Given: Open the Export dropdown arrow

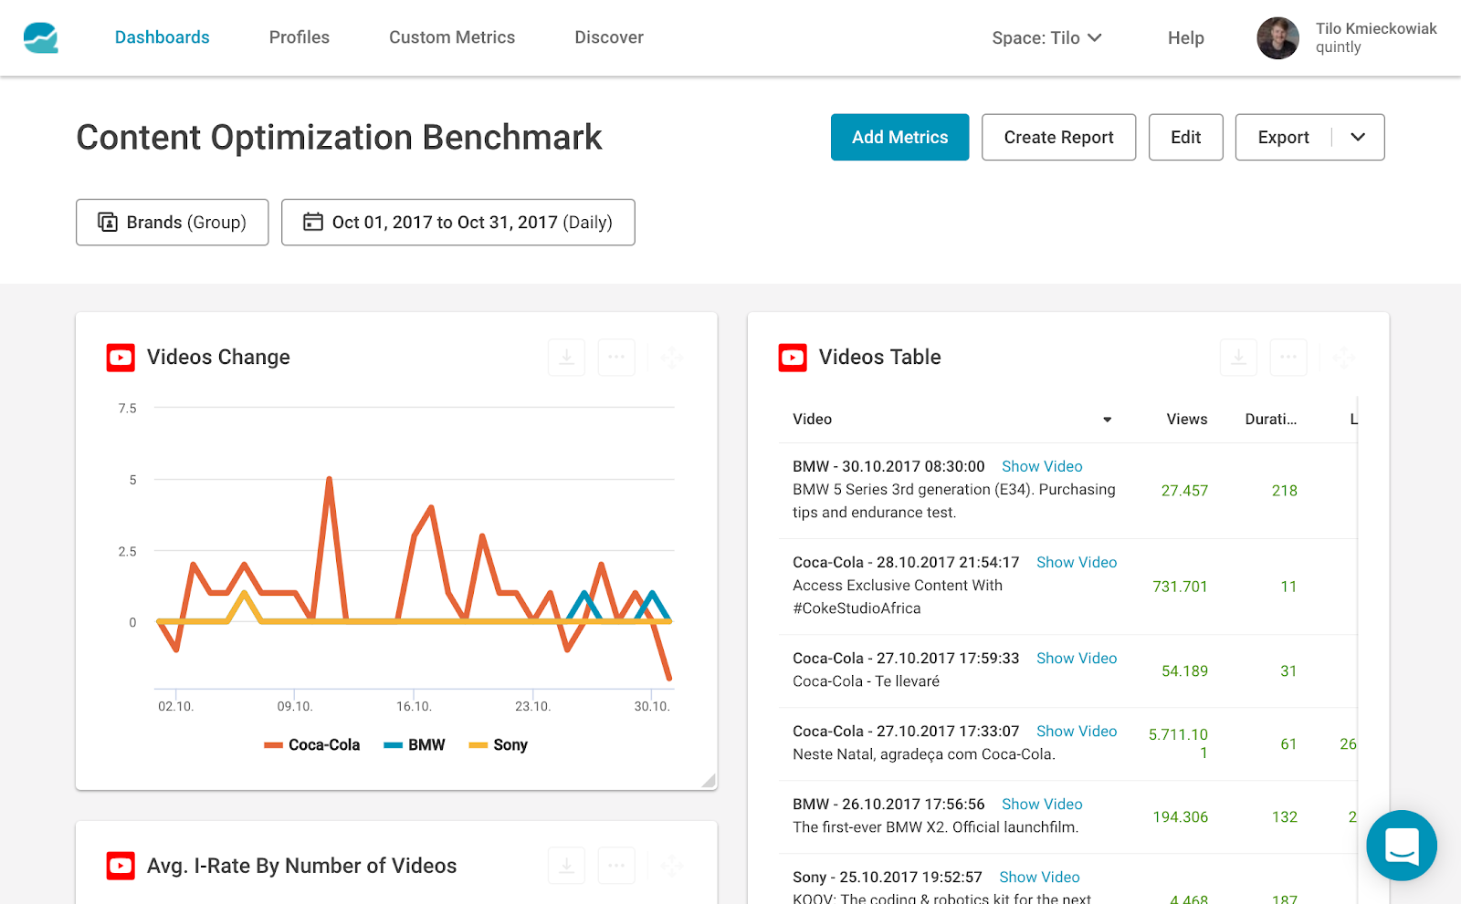Looking at the screenshot, I should pyautogui.click(x=1358, y=138).
